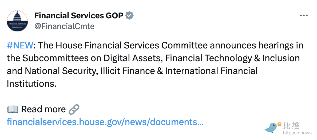Click the @FinancialCmte handle
The image size is (317, 140).
click(64, 26)
